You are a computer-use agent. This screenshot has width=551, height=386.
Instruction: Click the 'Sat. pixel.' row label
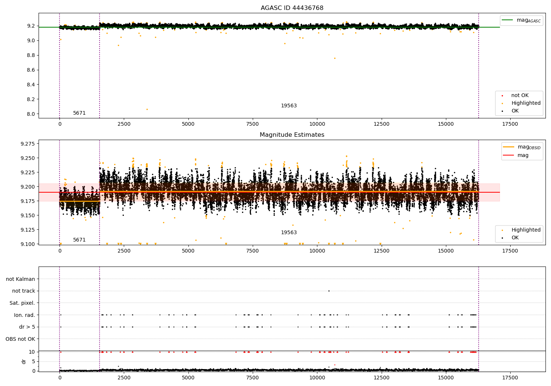pos(22,303)
